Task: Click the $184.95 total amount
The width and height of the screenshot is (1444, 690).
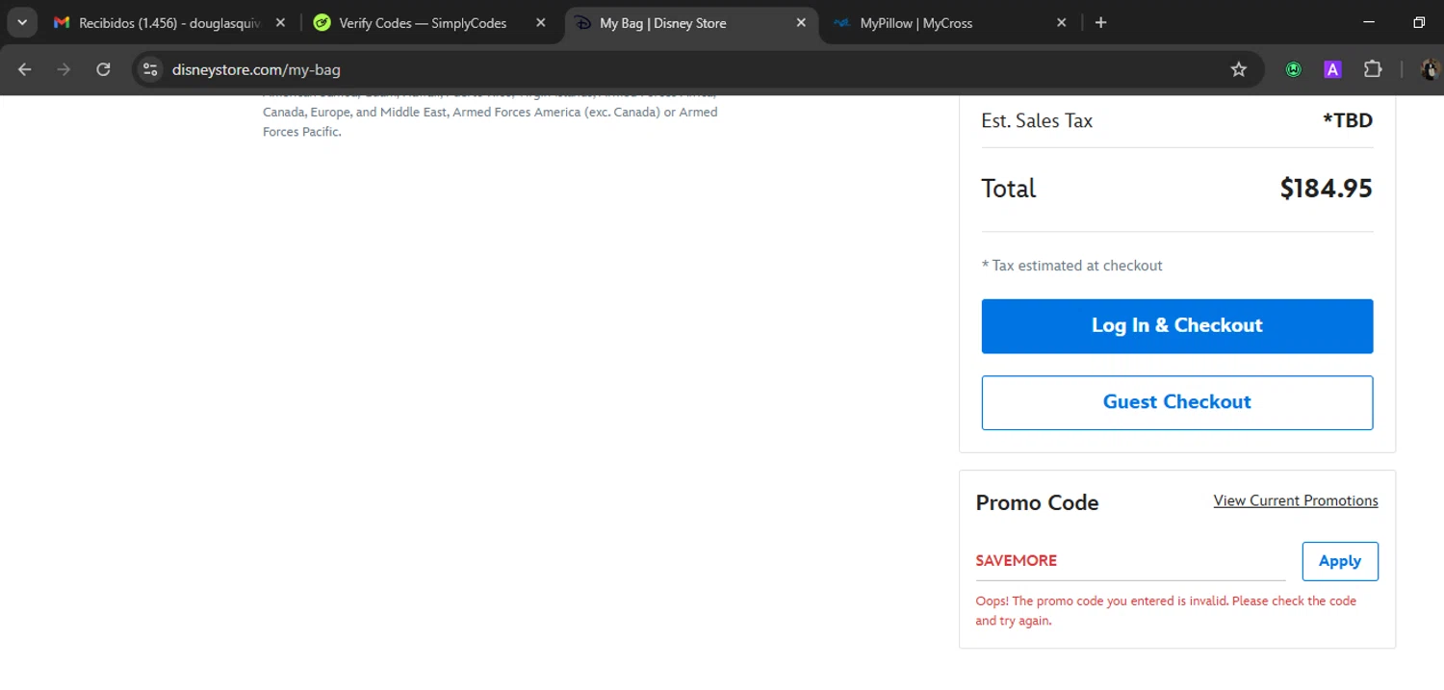Action: (x=1326, y=189)
